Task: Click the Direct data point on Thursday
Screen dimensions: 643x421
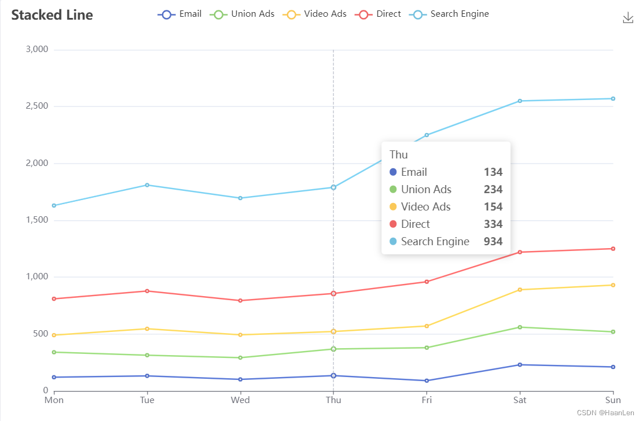Action: click(333, 293)
